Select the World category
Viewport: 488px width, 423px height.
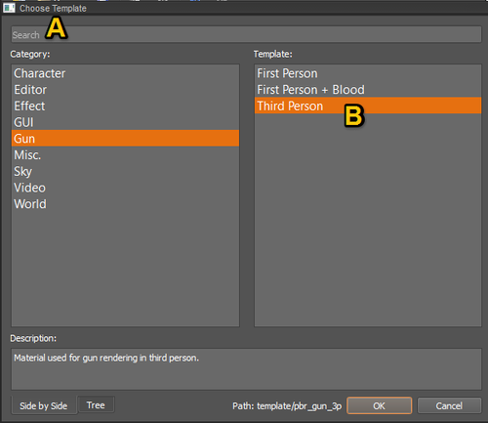pos(125,204)
